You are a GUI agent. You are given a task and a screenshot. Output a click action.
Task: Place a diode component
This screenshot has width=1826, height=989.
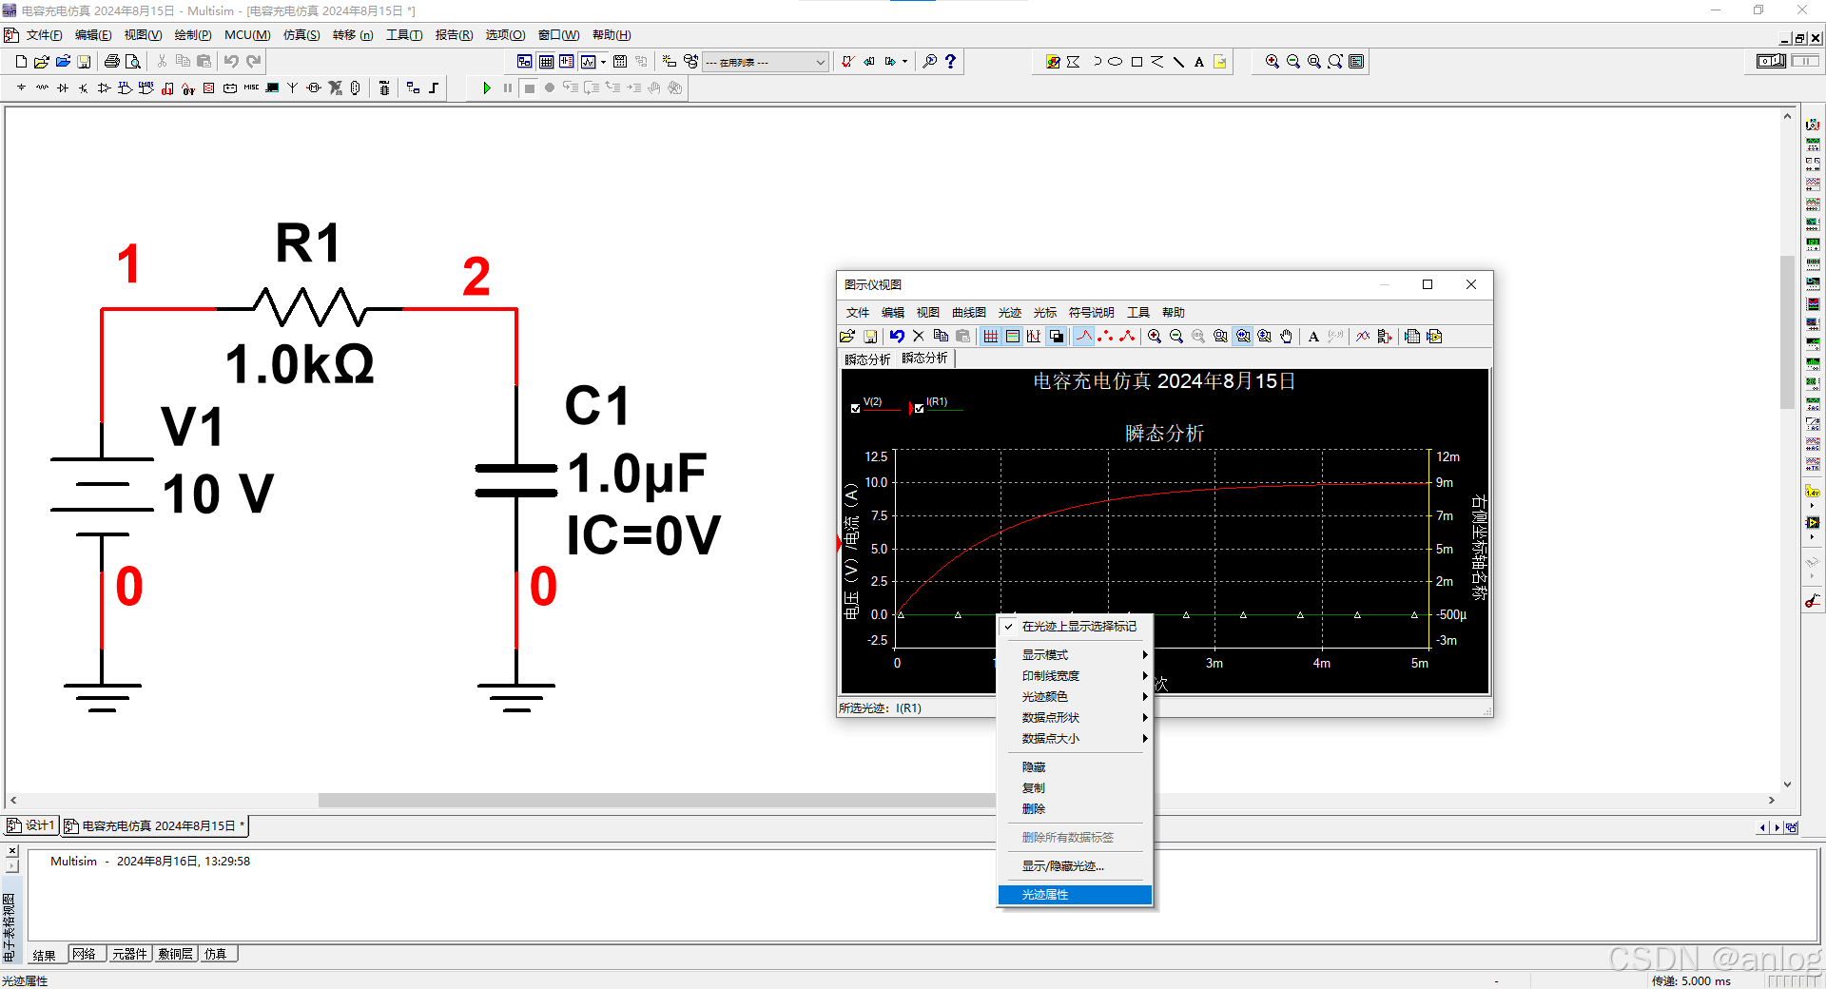[63, 88]
